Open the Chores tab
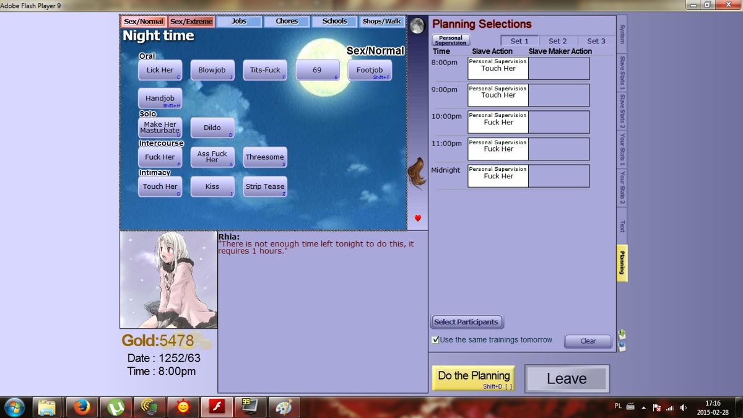 pyautogui.click(x=287, y=20)
